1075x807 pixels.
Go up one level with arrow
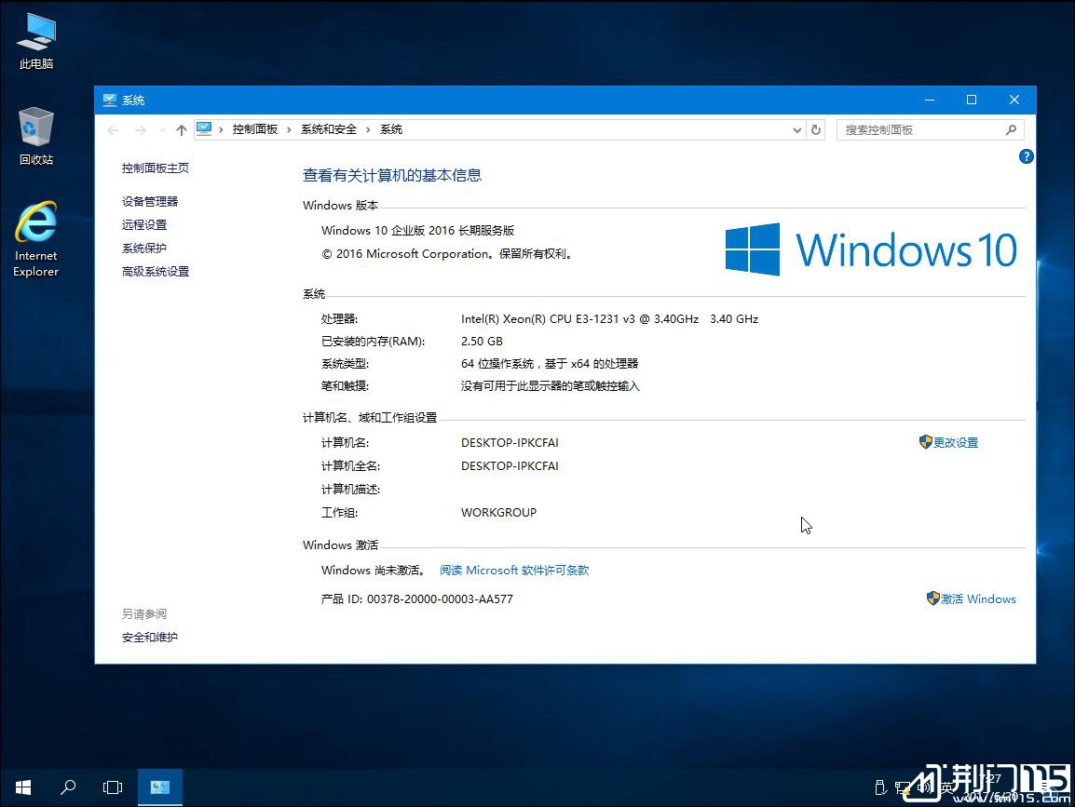[181, 129]
